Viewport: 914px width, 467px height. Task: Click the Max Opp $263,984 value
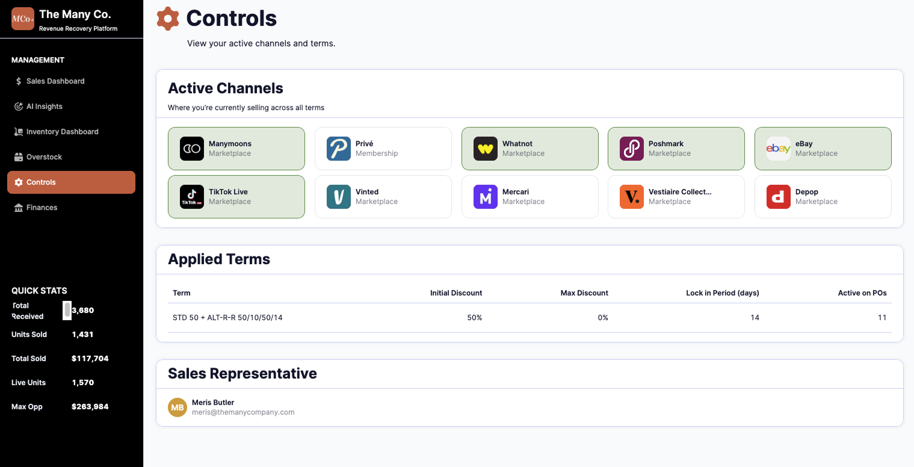coord(90,407)
